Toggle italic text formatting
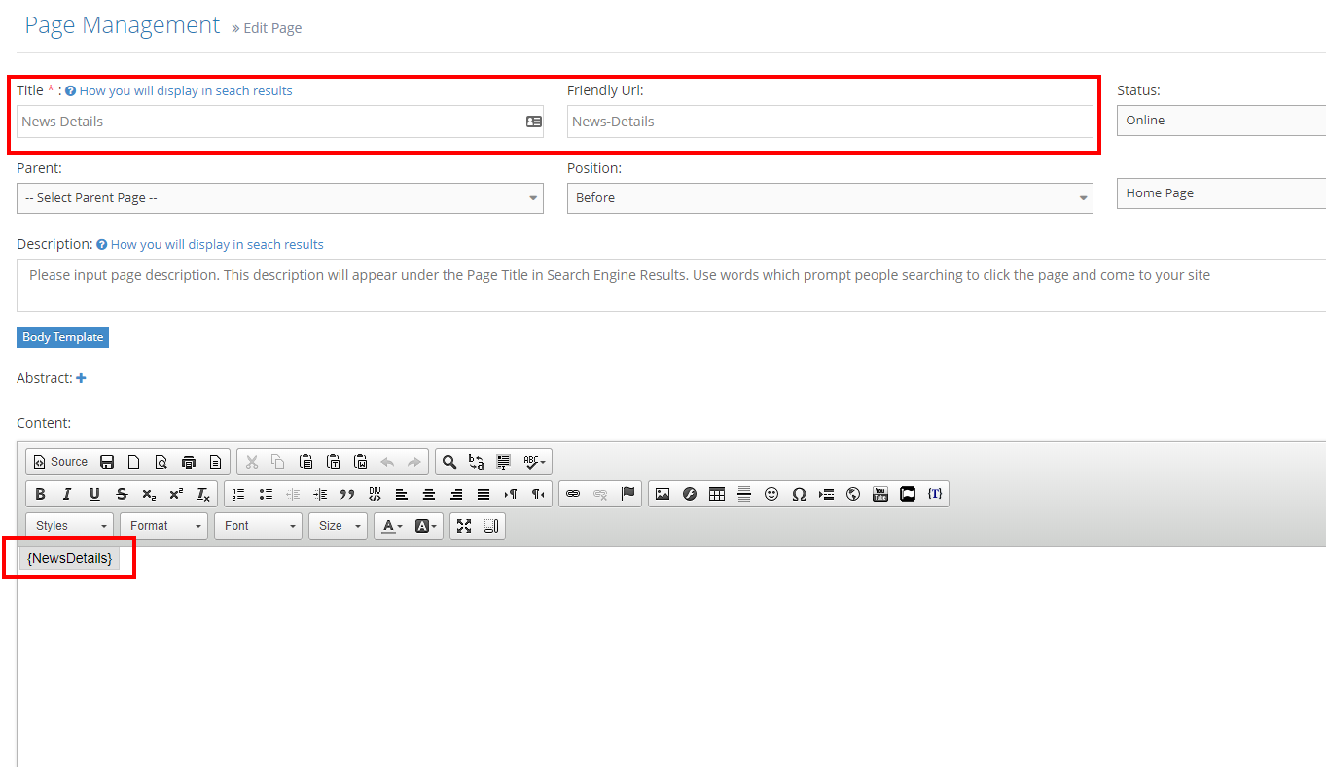The image size is (1326, 767). coord(67,494)
